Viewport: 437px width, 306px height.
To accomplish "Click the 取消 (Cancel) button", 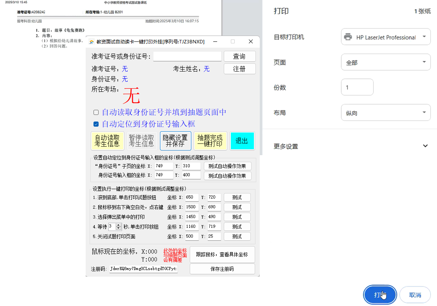I will click(415, 295).
